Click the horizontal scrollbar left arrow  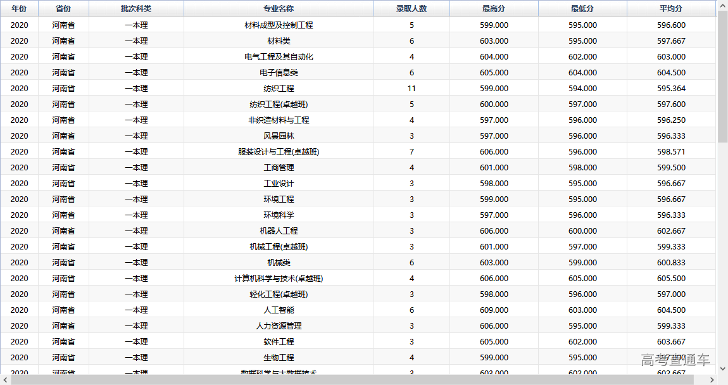[x=5, y=380]
